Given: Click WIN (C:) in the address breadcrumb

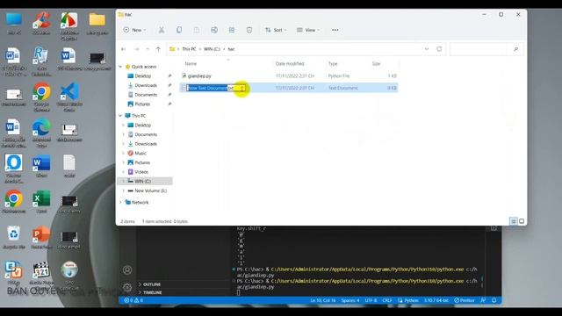Looking at the screenshot, I should tap(212, 49).
